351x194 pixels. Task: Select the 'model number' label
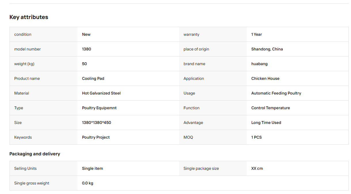pos(27,49)
